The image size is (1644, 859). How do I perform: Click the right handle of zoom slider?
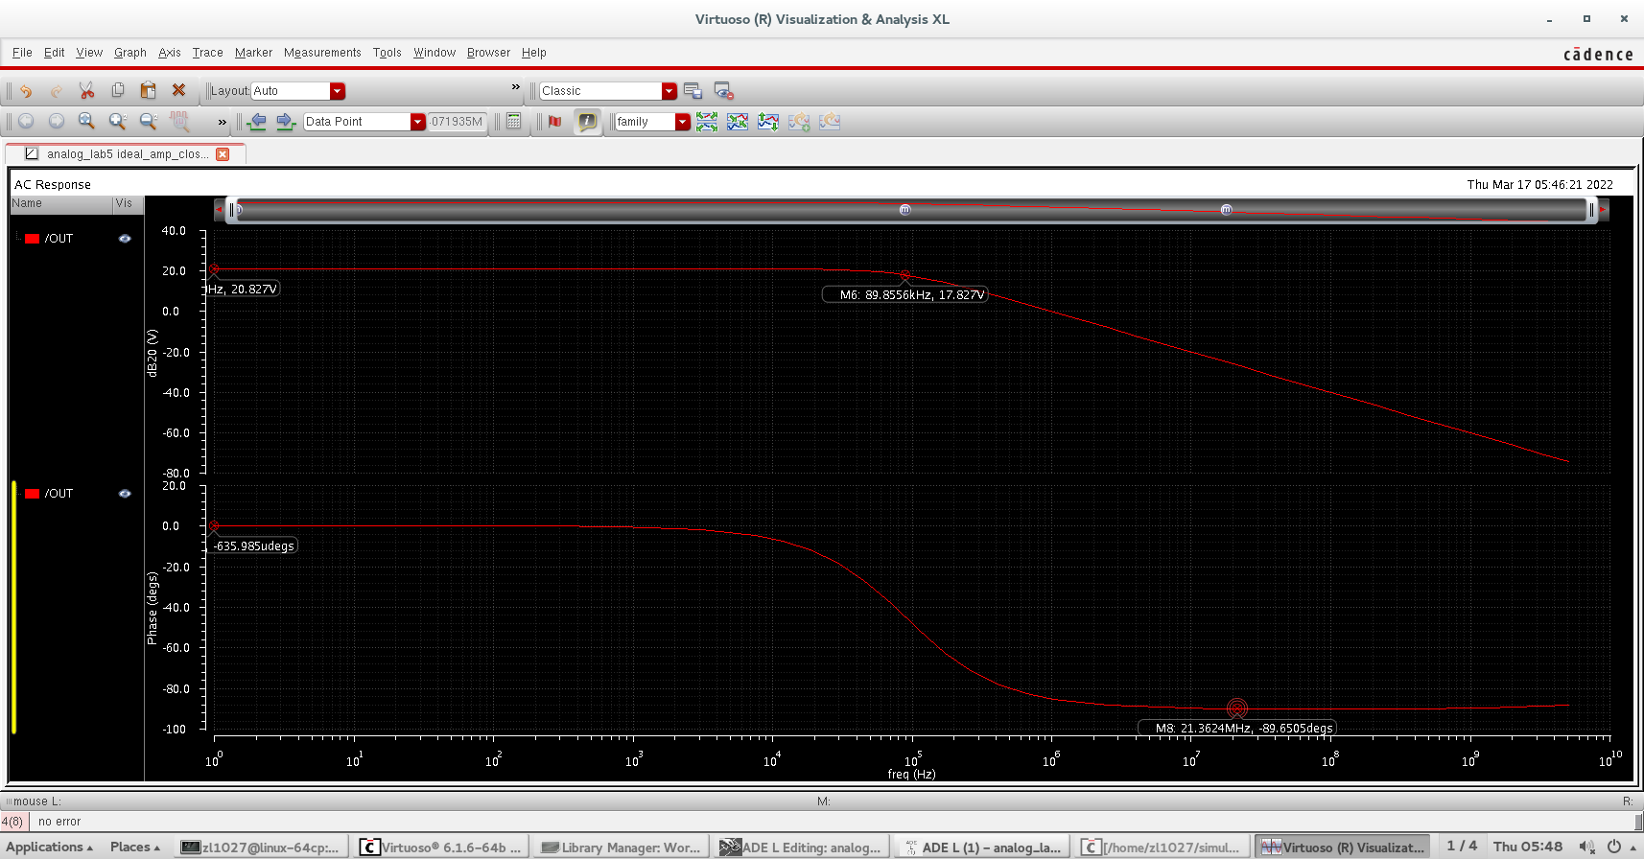[1592, 210]
